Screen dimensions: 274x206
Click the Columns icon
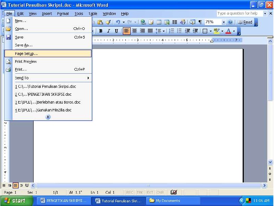tap(175, 22)
